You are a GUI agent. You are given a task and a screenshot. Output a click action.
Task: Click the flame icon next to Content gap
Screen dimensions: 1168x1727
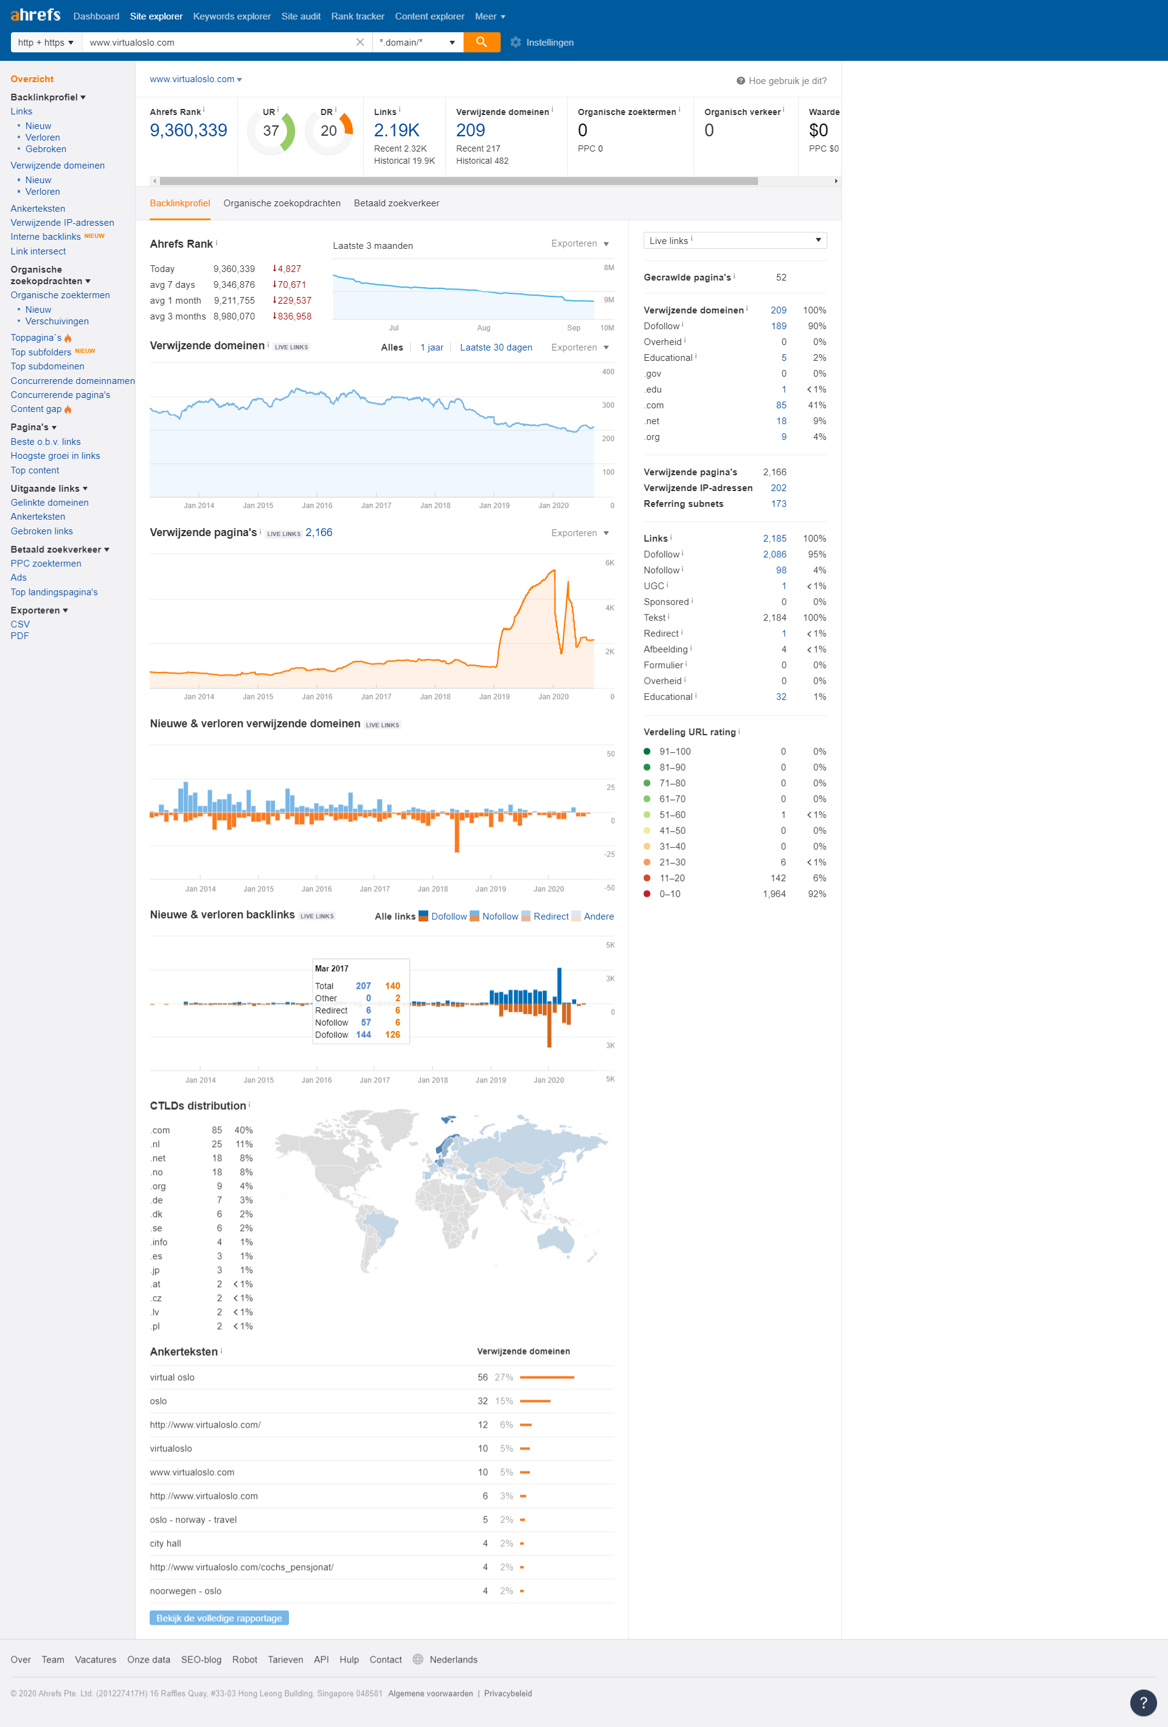coord(68,410)
